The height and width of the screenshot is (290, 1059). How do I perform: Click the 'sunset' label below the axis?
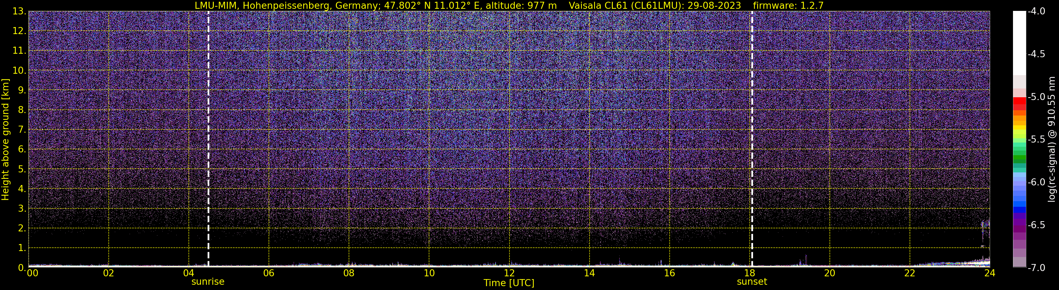752,282
